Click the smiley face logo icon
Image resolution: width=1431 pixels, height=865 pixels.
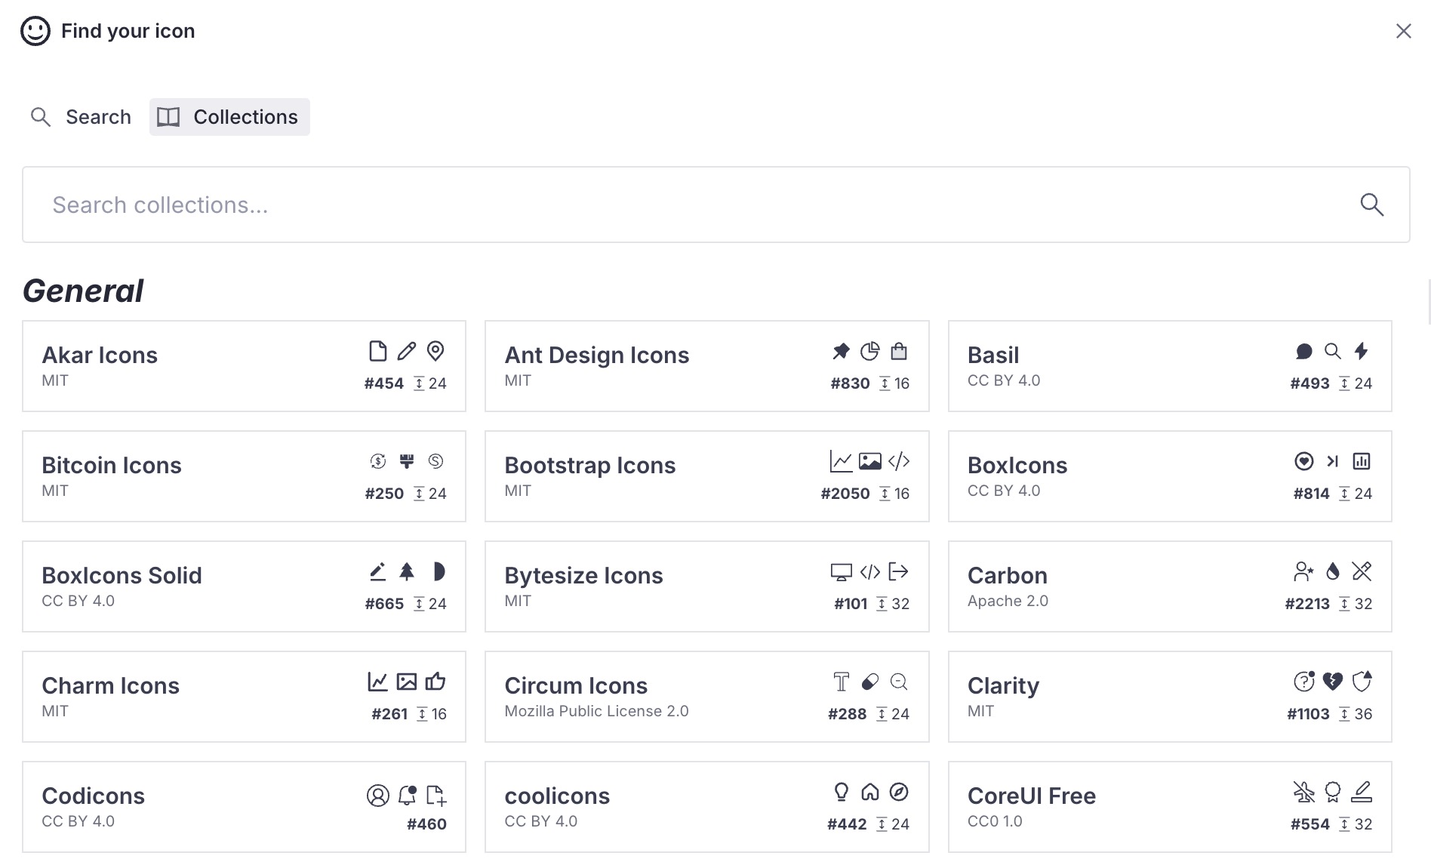pos(35,31)
